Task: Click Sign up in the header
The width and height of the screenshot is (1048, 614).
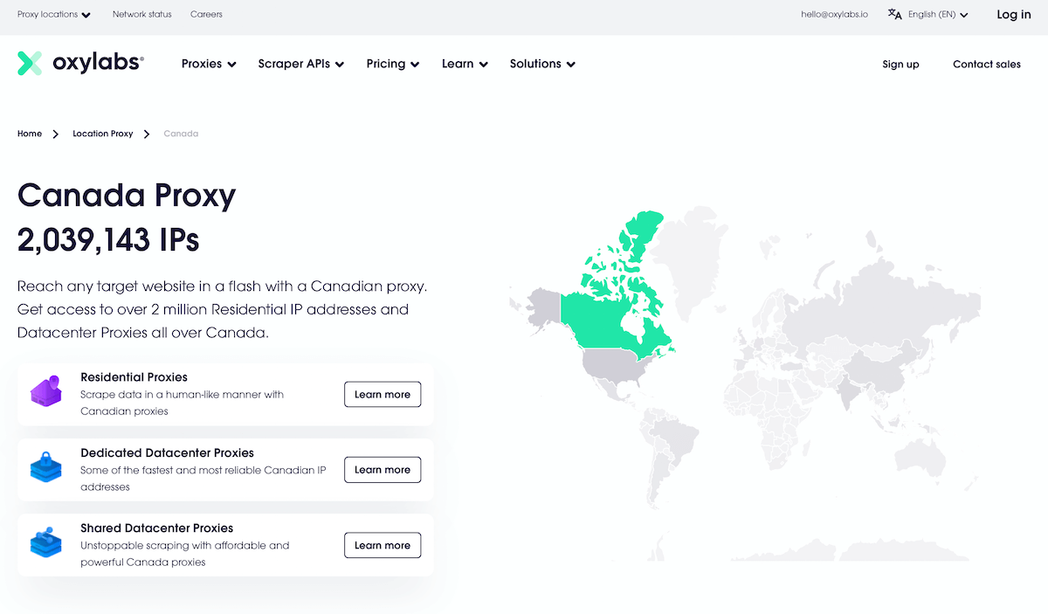Action: coord(900,64)
